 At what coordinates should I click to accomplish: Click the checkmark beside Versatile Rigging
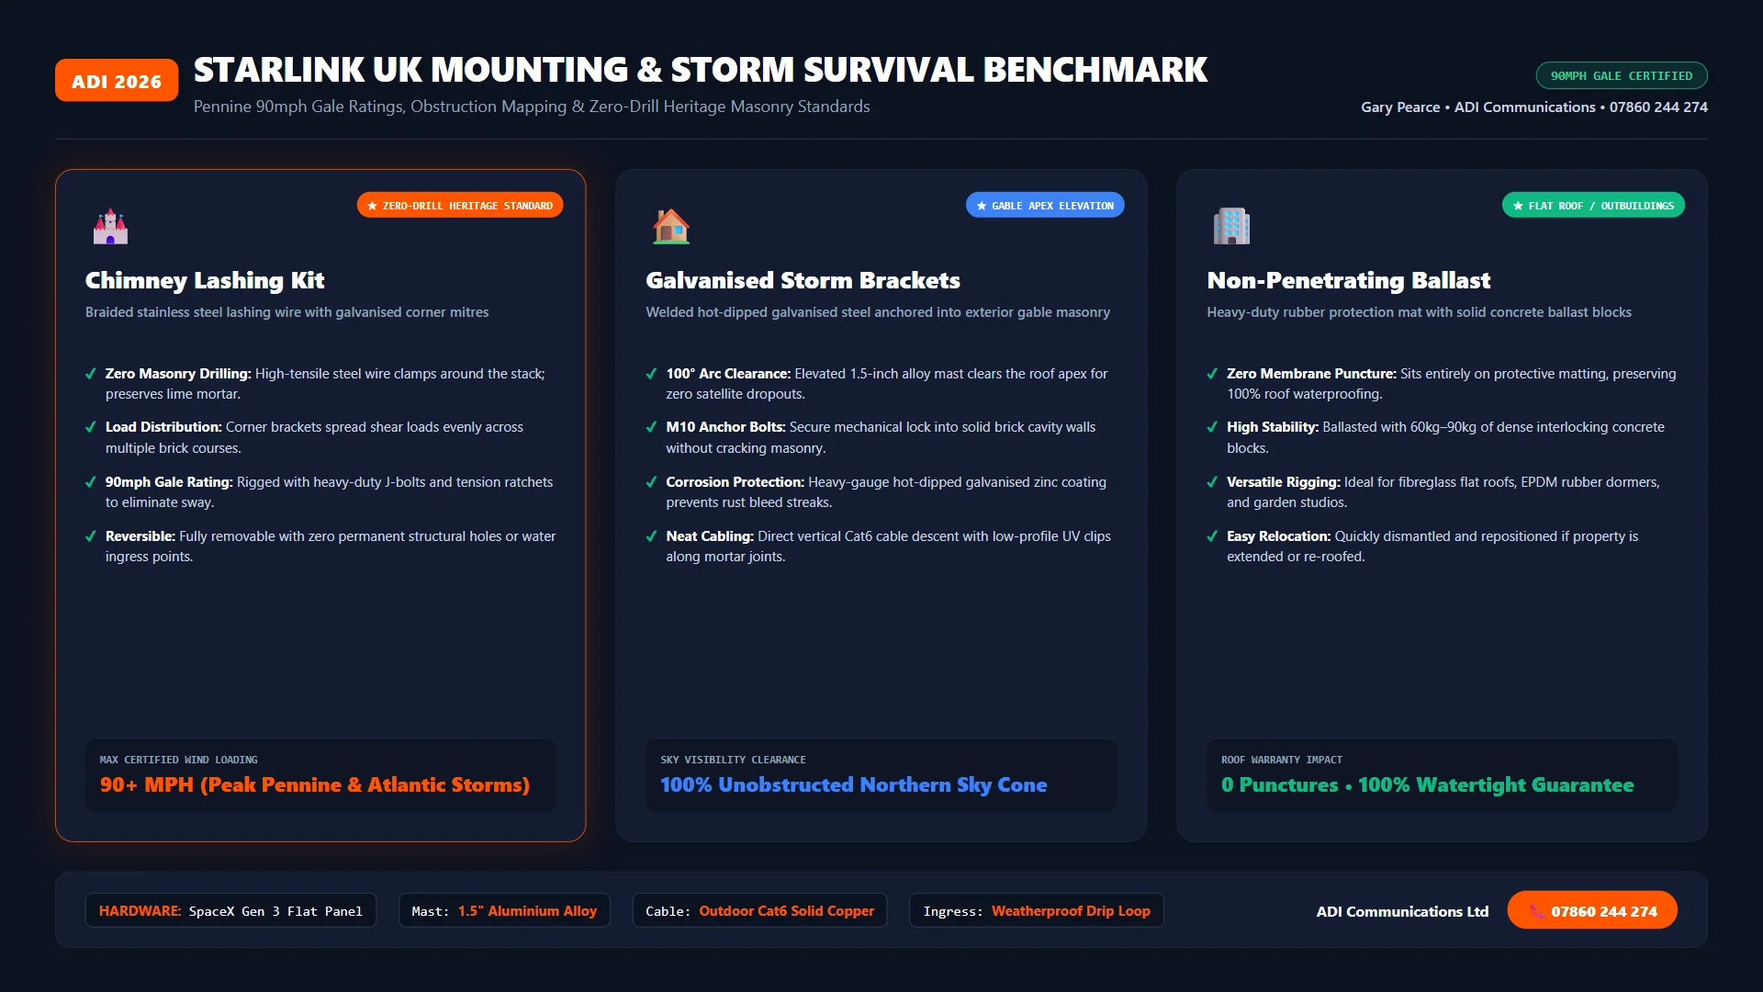(x=1212, y=482)
